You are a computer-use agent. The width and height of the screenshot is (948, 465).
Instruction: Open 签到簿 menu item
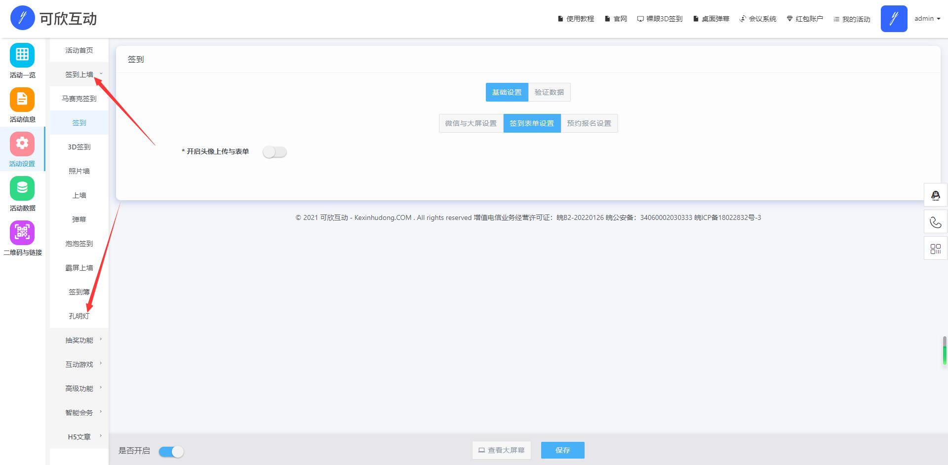79,292
